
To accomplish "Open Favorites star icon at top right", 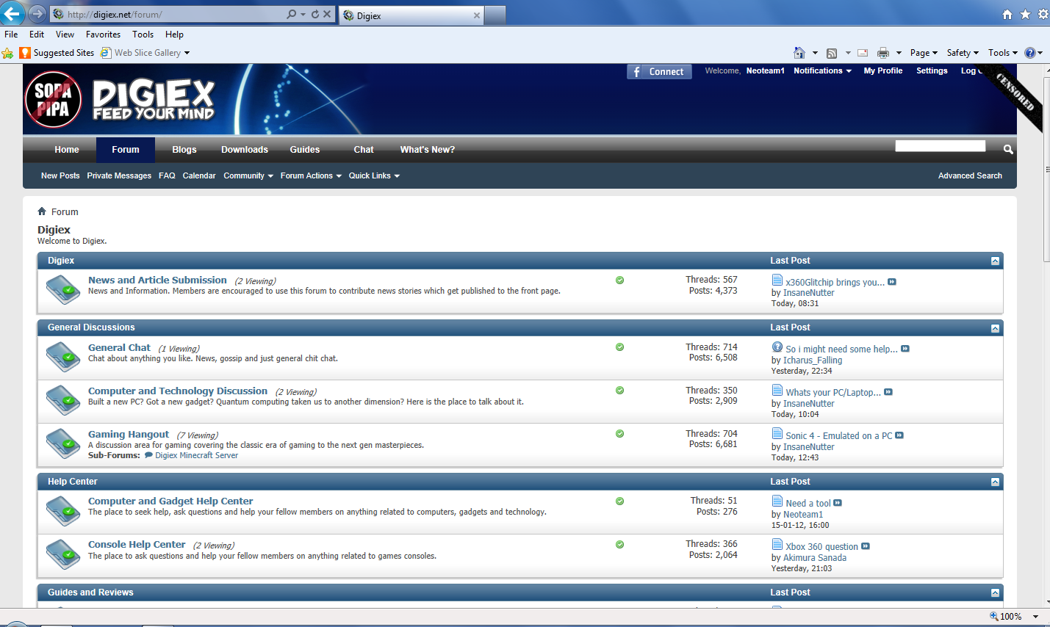I will coord(1025,14).
